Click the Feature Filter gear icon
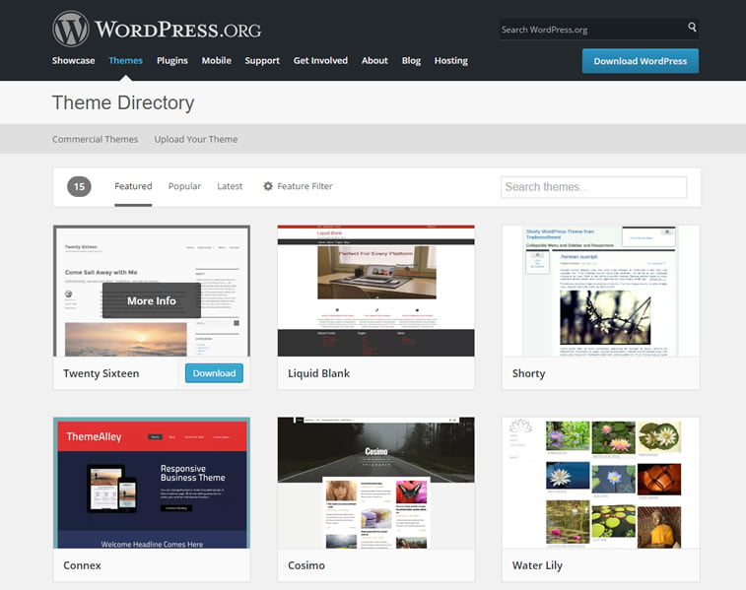 pos(268,186)
